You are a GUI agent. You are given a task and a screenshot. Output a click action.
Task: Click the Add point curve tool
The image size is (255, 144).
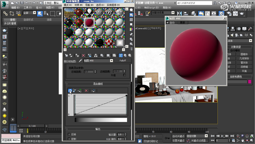pyautogui.click(x=80, y=91)
